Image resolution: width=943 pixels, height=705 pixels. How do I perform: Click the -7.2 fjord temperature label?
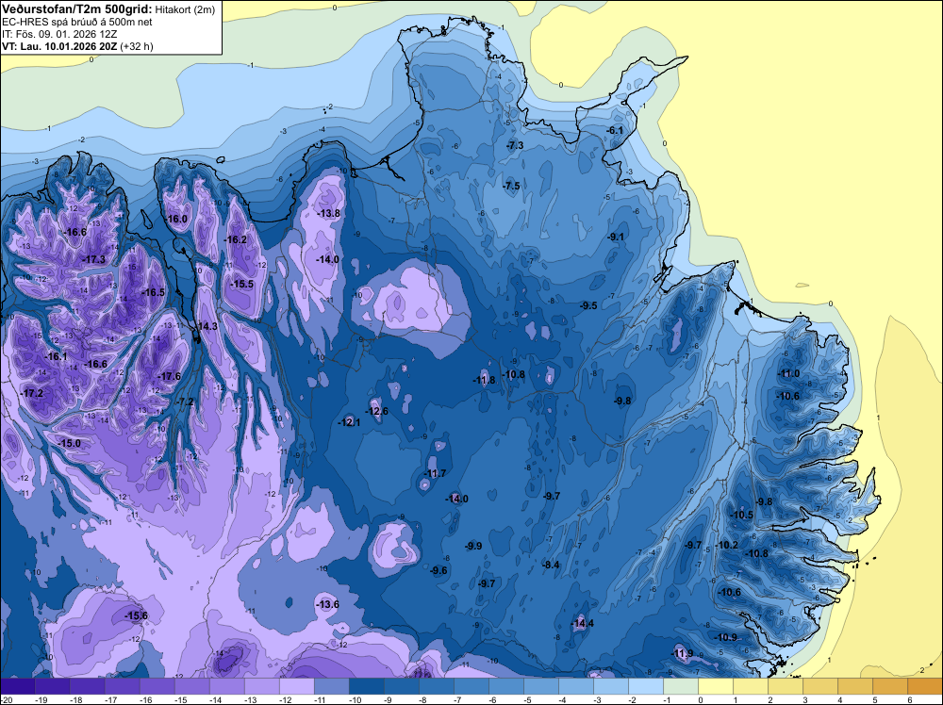coord(185,402)
